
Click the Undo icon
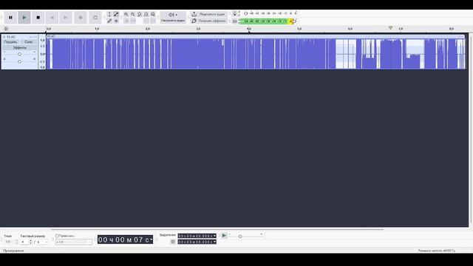[146, 21]
